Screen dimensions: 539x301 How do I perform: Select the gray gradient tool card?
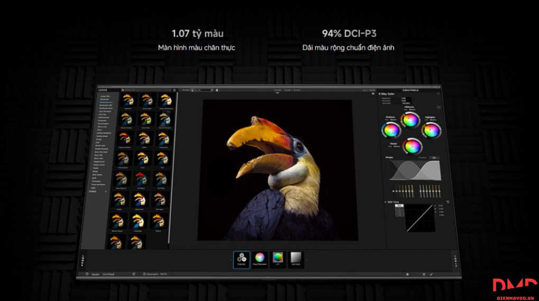point(295,259)
